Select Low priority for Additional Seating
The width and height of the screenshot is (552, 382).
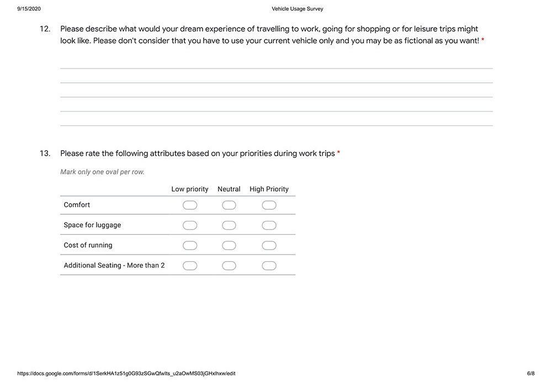(190, 266)
